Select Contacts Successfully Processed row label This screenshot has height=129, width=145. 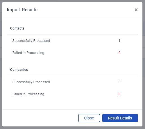coord(31,41)
